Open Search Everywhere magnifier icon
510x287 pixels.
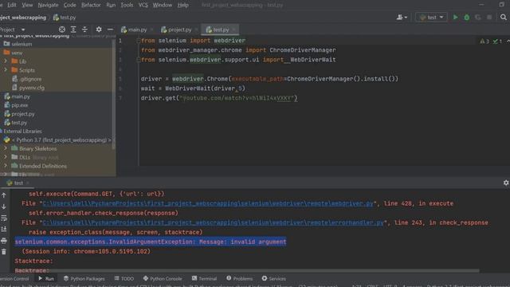tap(504, 18)
